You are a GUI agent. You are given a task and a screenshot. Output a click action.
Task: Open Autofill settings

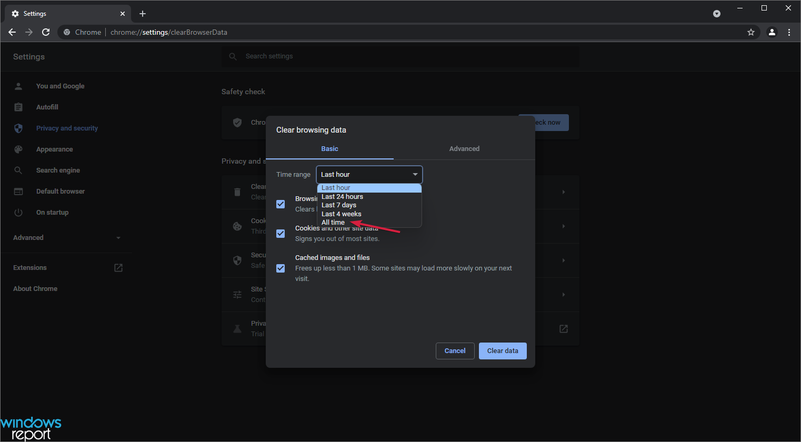(x=47, y=107)
